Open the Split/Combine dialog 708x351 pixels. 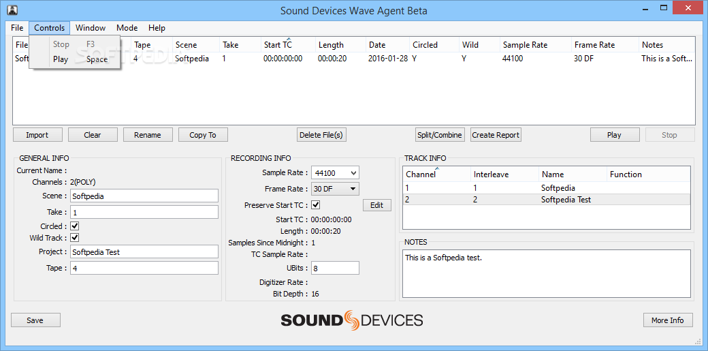440,135
